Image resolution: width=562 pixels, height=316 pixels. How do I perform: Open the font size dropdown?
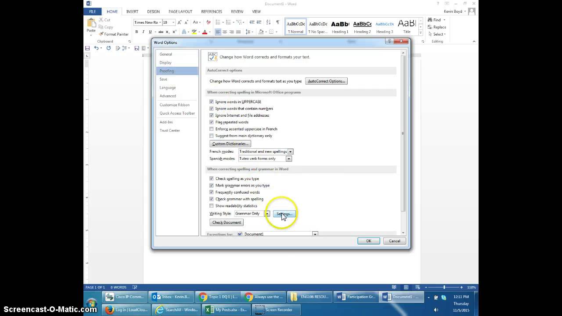point(173,22)
